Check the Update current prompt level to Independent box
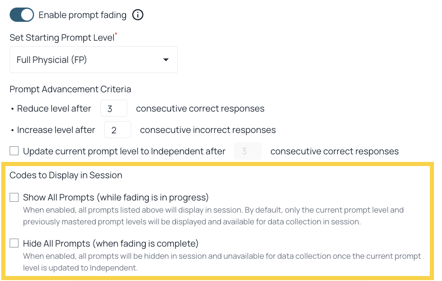The image size is (442, 281). point(14,151)
